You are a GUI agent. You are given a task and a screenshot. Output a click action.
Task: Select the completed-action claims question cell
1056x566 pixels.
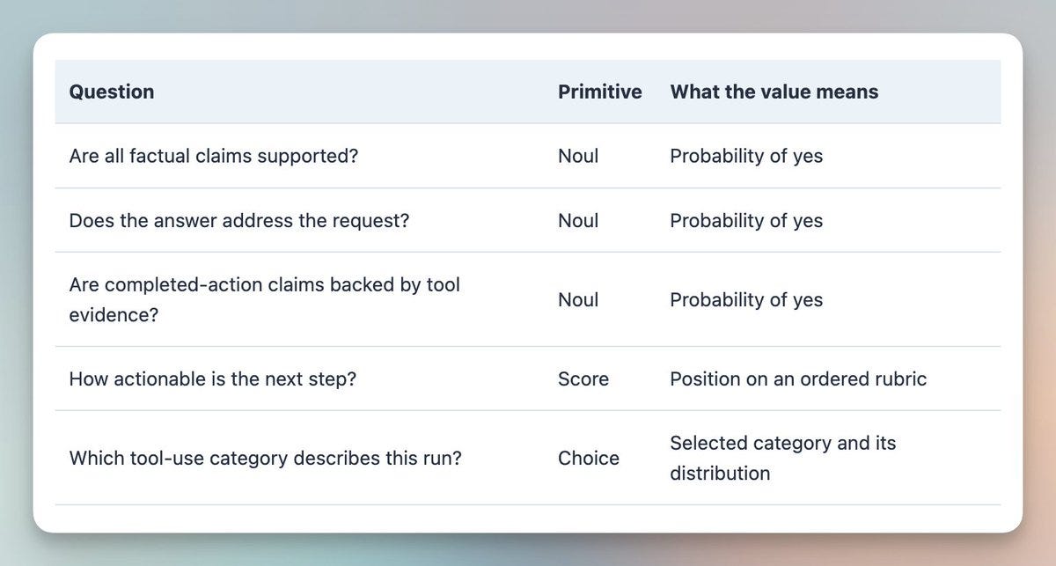(x=265, y=299)
